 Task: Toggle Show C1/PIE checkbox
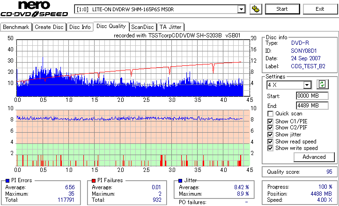[270, 121]
